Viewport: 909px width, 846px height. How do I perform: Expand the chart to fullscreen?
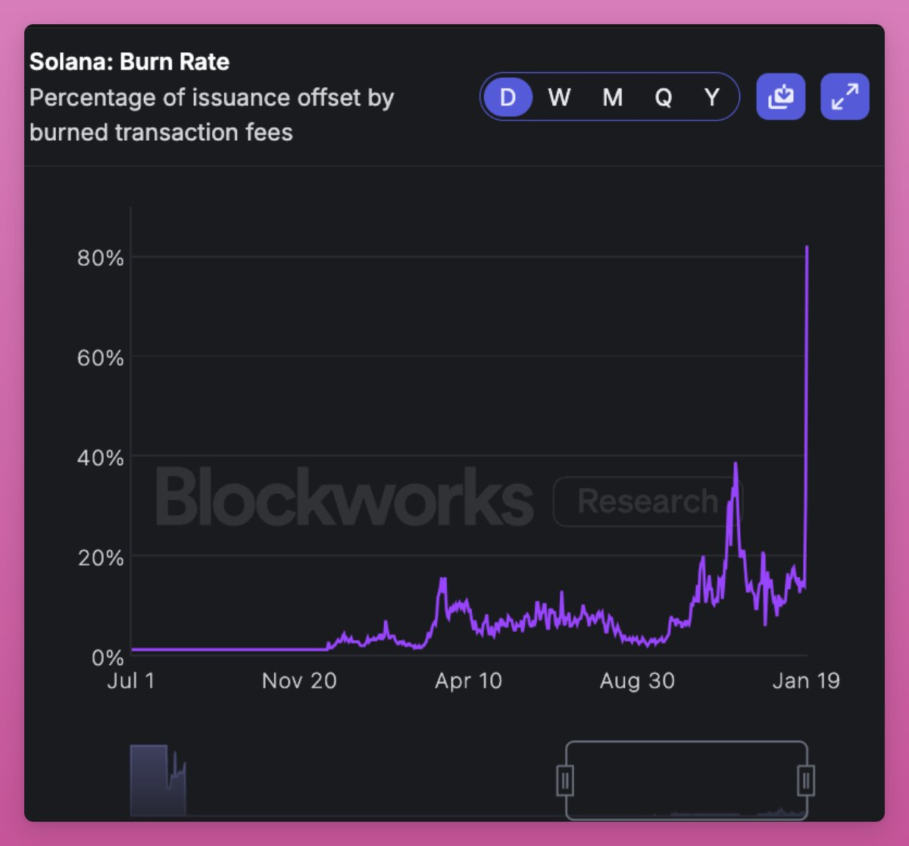coord(845,97)
